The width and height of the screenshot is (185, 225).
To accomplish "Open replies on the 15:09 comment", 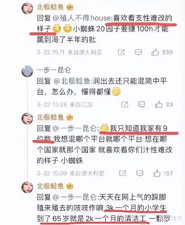I will [x=140, y=173].
